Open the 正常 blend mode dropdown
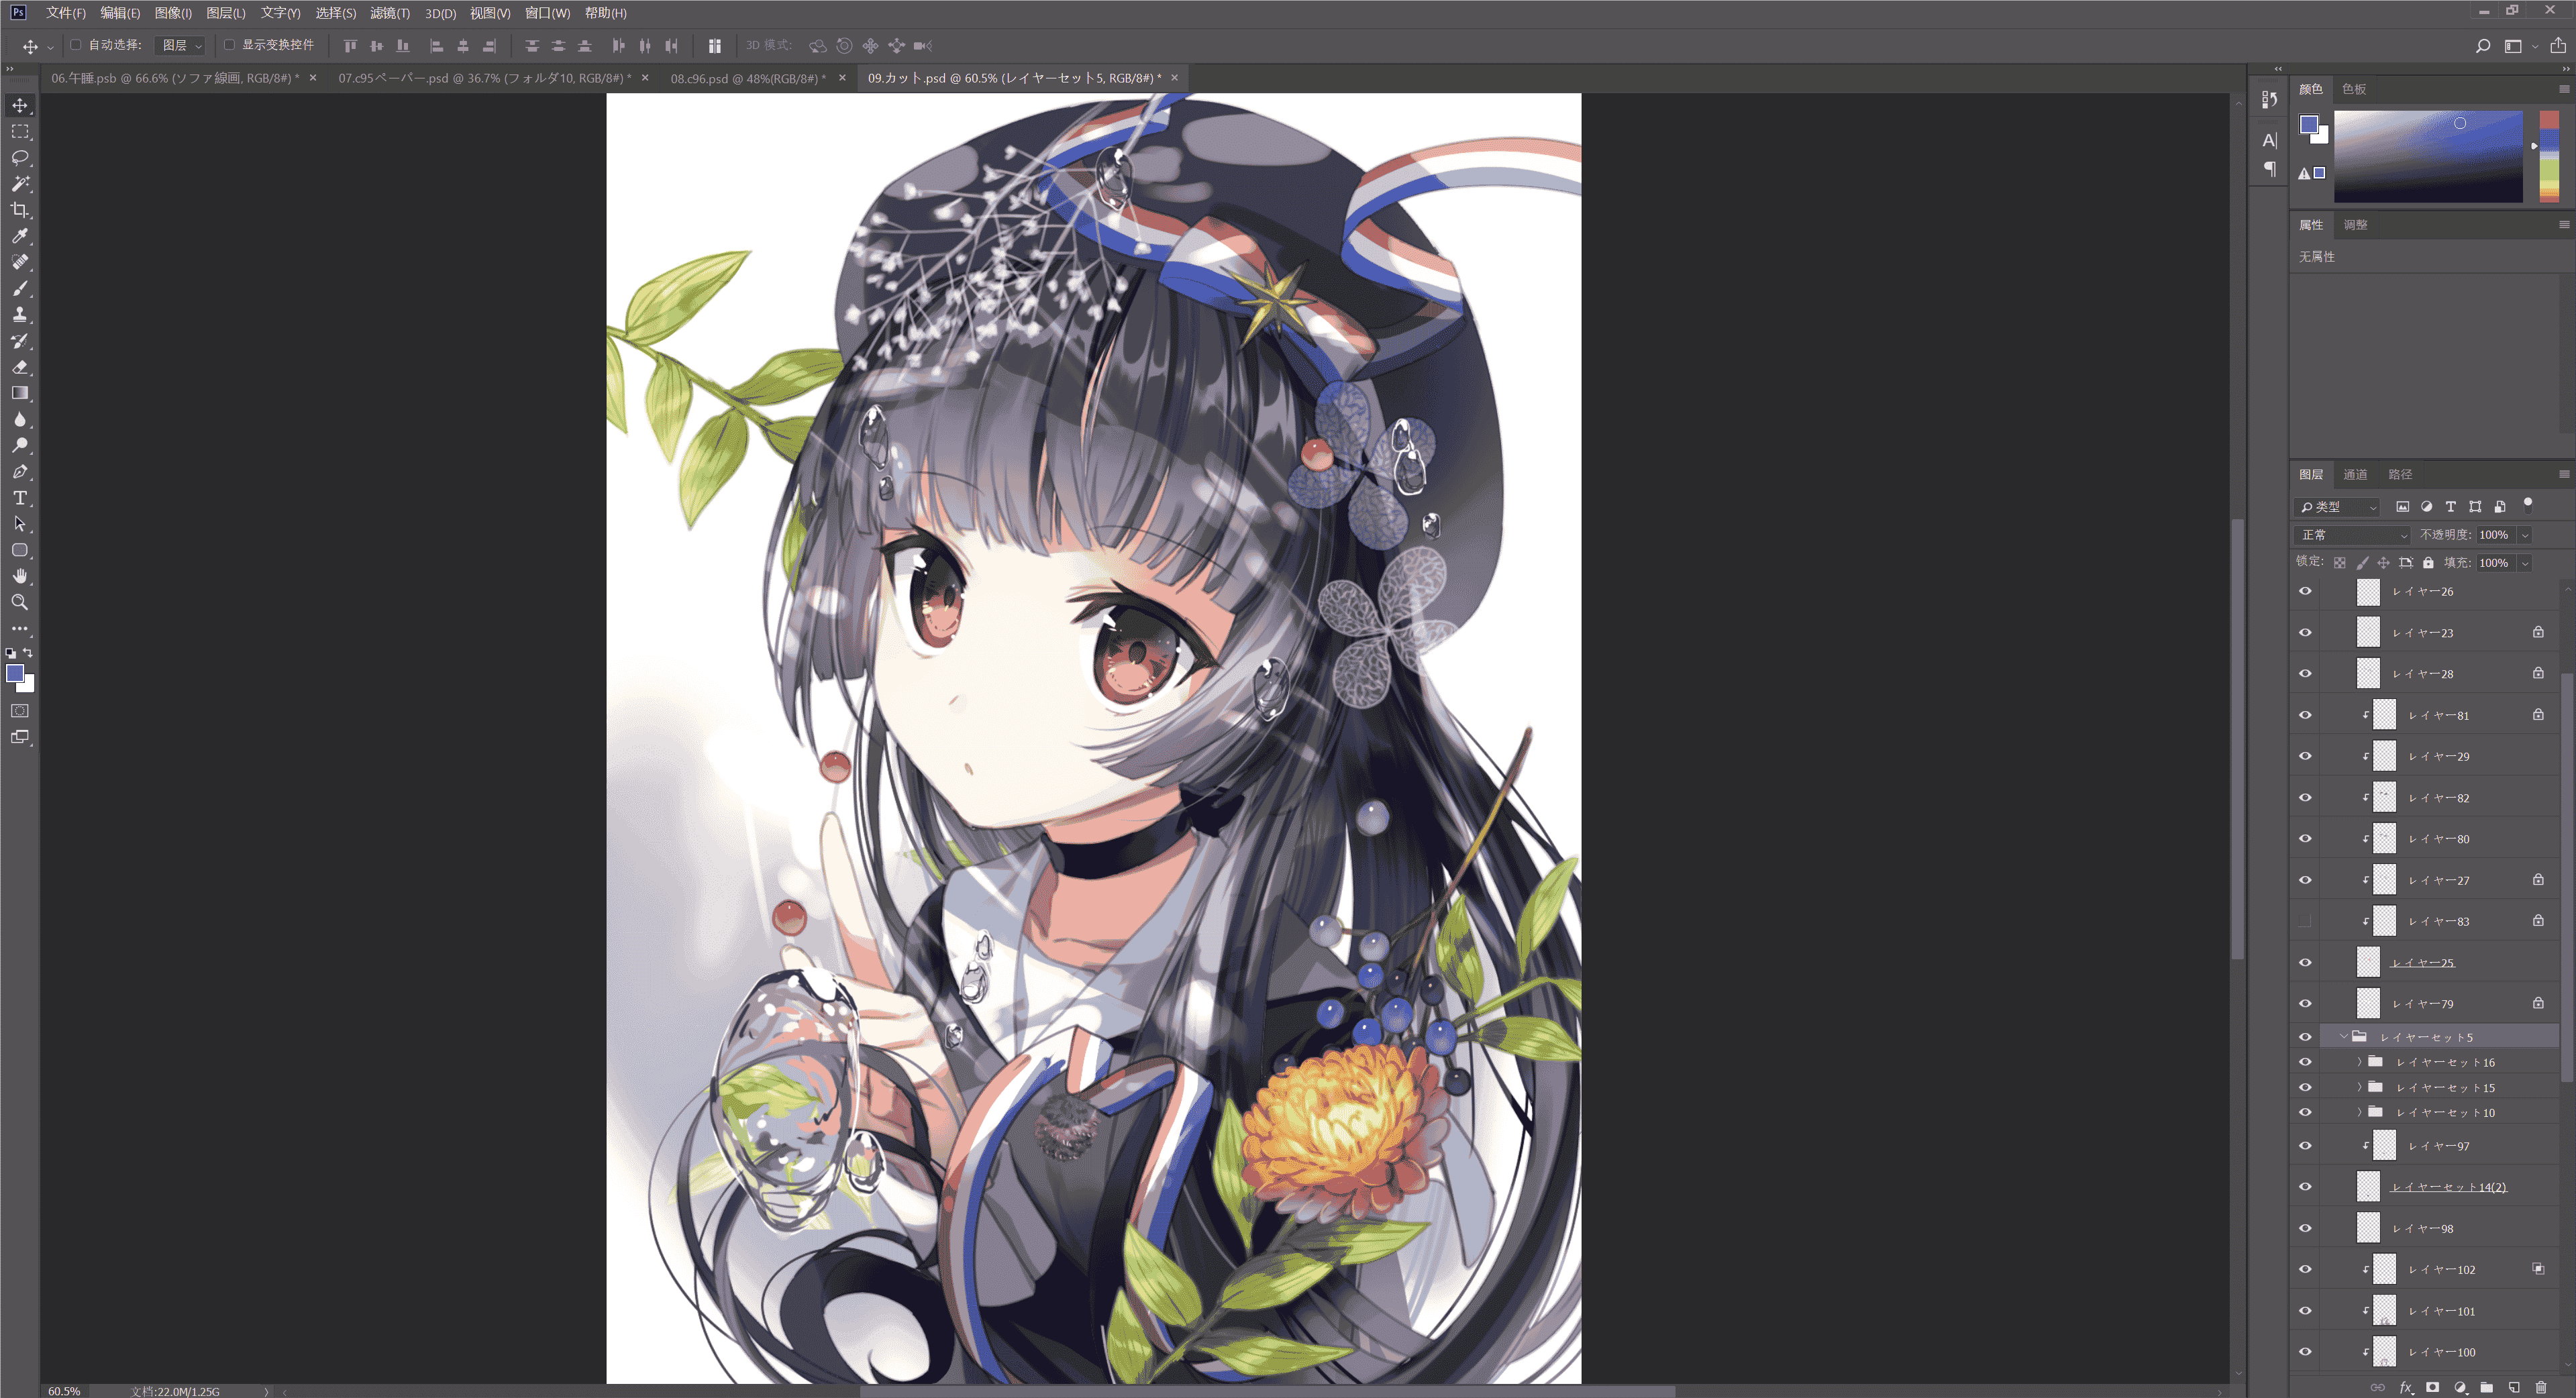Screen dimensions: 2576x1398 (x=2353, y=535)
